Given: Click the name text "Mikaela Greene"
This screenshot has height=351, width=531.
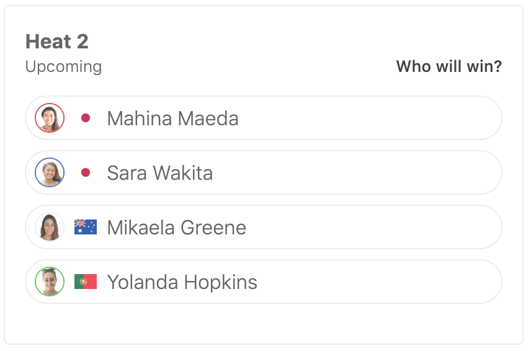Looking at the screenshot, I should point(177,228).
